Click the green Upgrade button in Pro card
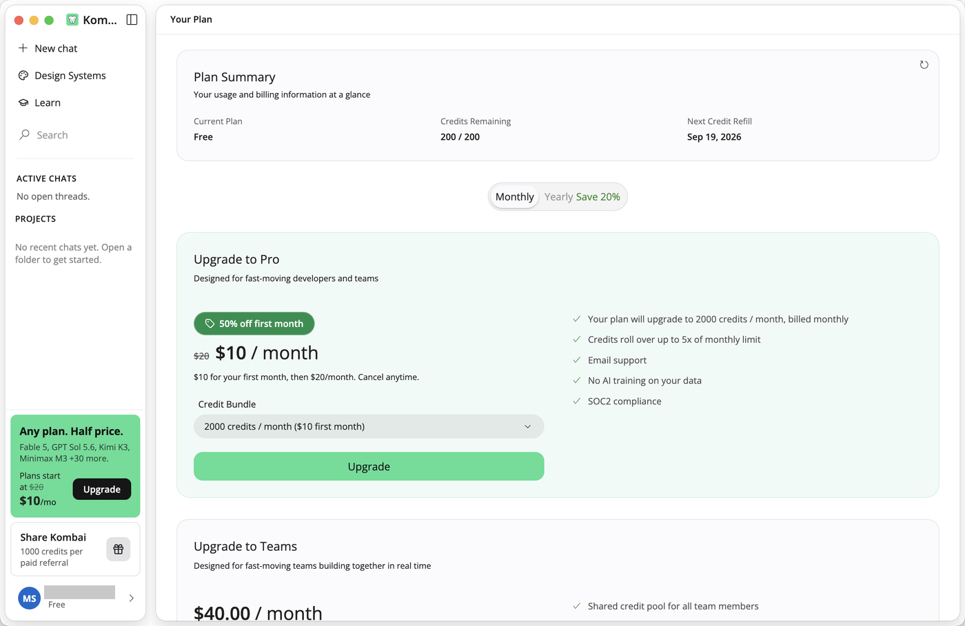The height and width of the screenshot is (626, 965). [369, 466]
